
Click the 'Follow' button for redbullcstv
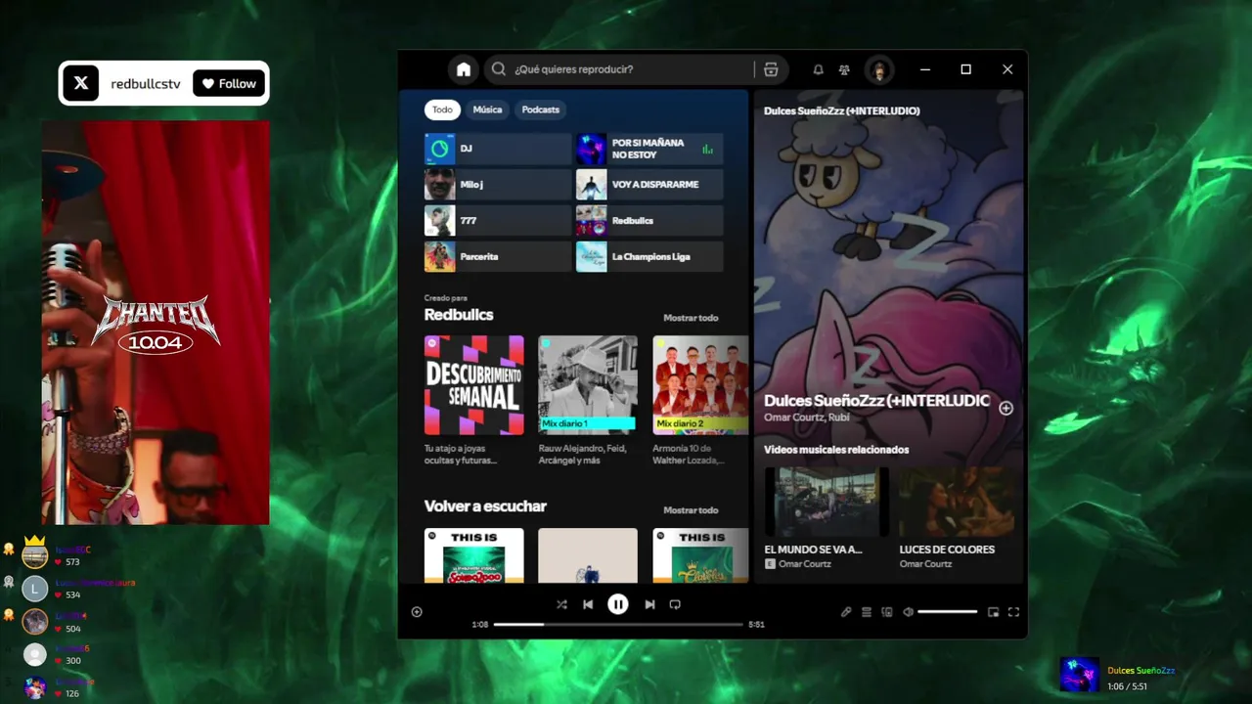pos(229,83)
